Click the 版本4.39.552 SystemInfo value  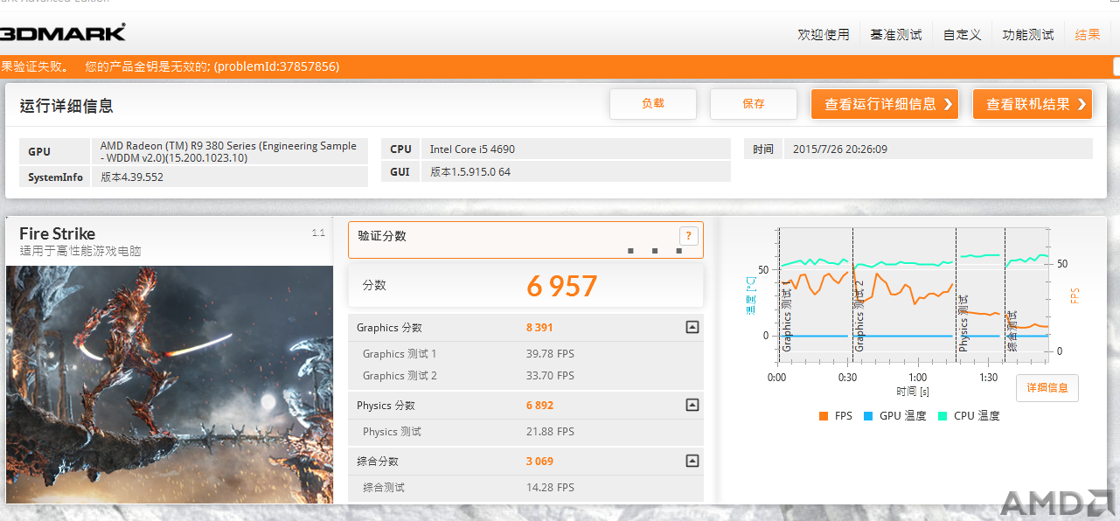point(132,177)
